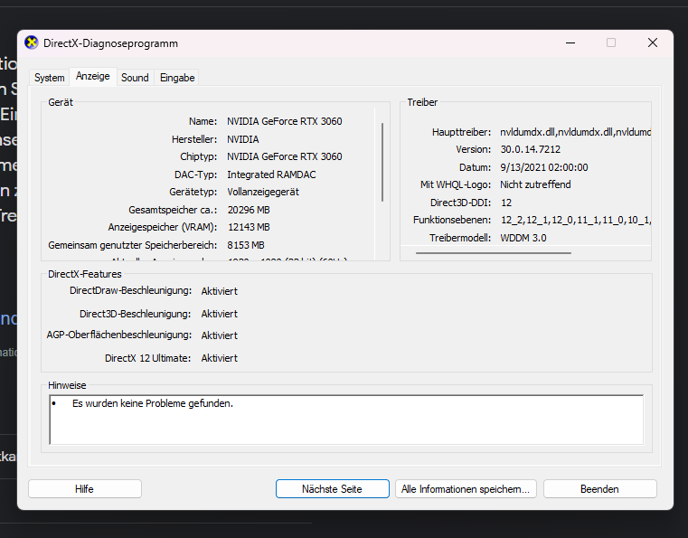This screenshot has height=538, width=688.
Task: Click the Gemeinsam genutzter Speicherbereich label
Action: click(x=133, y=245)
